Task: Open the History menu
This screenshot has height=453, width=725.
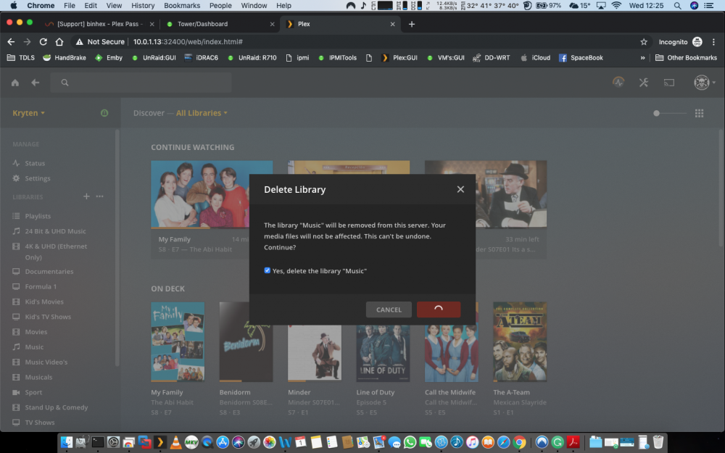Action: (143, 6)
